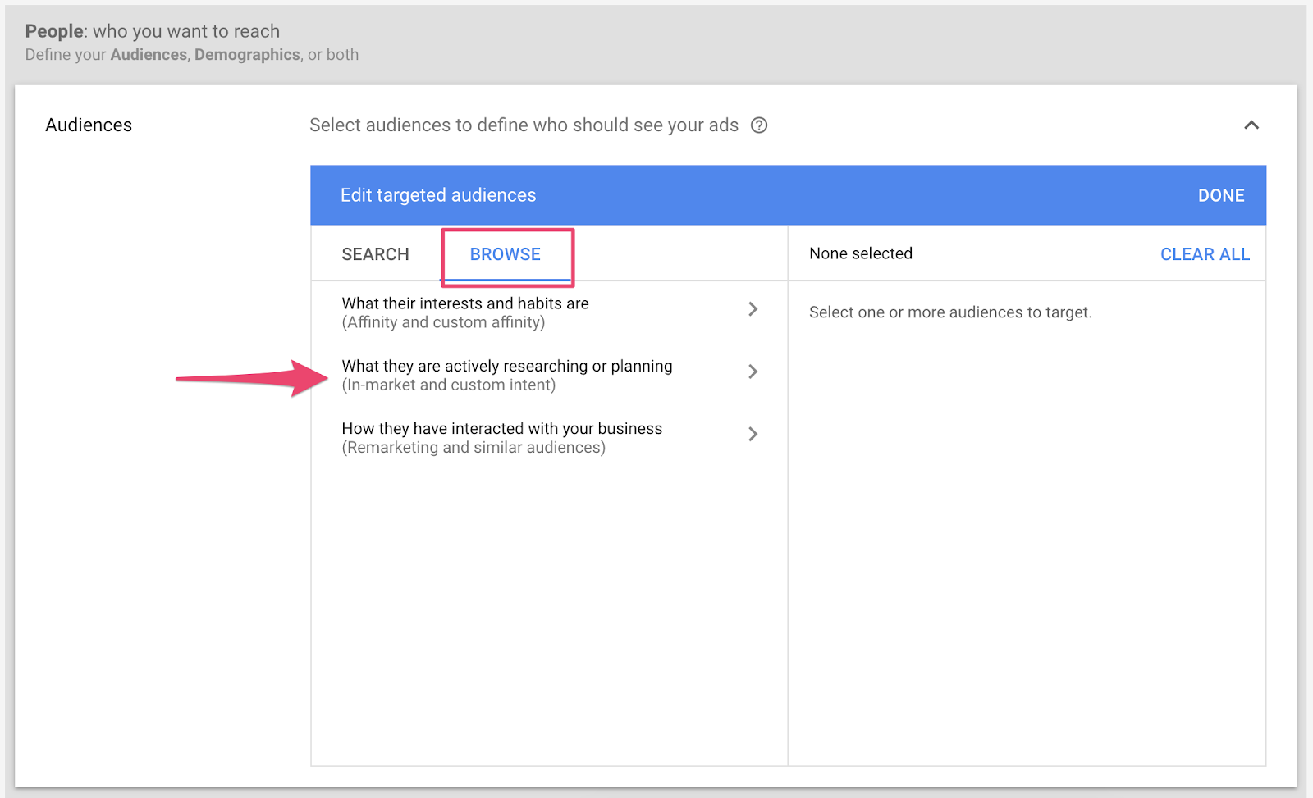1313x798 pixels.
Task: Click the "(Affinity and custom affinity)" subtitle
Action: point(443,322)
